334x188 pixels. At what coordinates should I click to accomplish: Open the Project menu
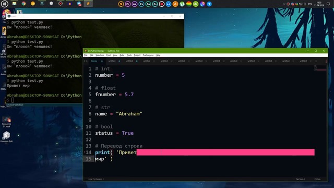pyautogui.click(x=137, y=55)
